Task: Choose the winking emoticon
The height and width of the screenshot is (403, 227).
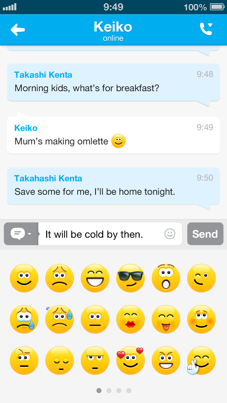Action: (201, 278)
